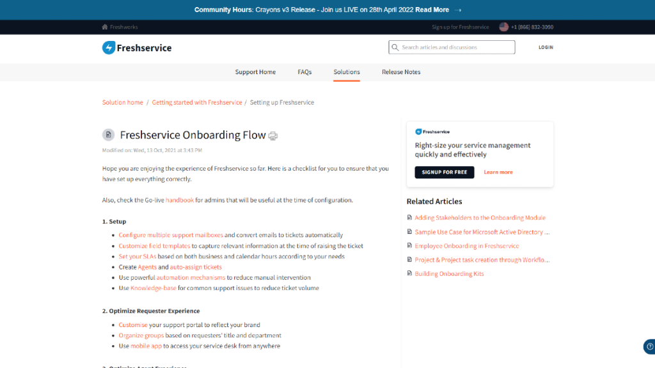Click the 1. Setup heading

pyautogui.click(x=114, y=221)
